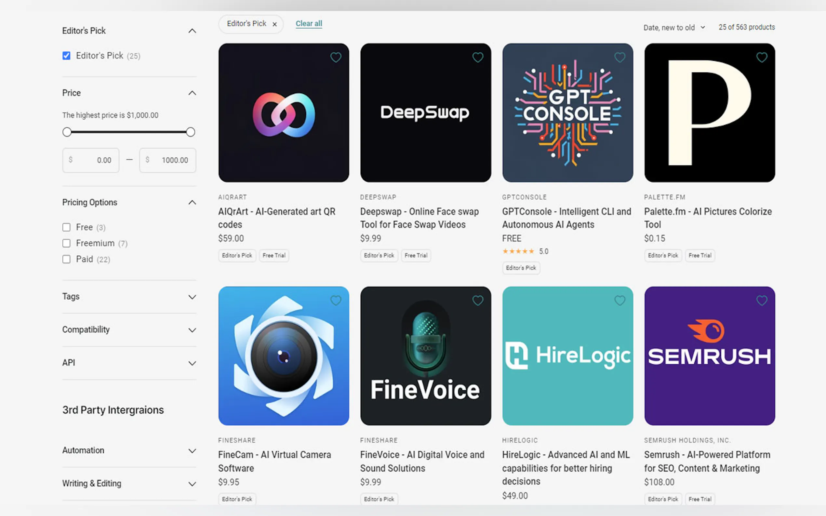Collapse the Editor's Pick filter section
Image resolution: width=826 pixels, height=516 pixels.
click(x=192, y=31)
